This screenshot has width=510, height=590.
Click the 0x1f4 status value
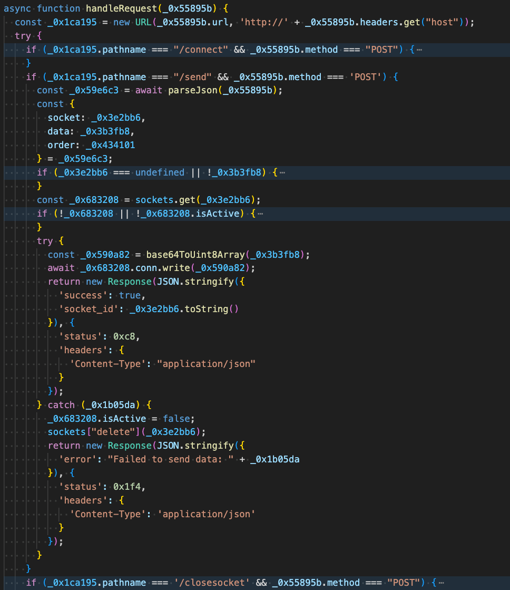pyautogui.click(x=127, y=487)
